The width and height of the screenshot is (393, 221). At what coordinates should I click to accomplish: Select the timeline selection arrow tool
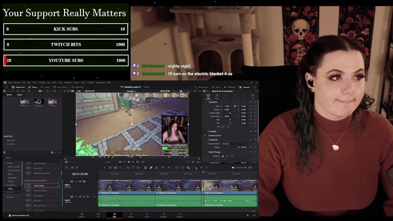click(x=104, y=168)
